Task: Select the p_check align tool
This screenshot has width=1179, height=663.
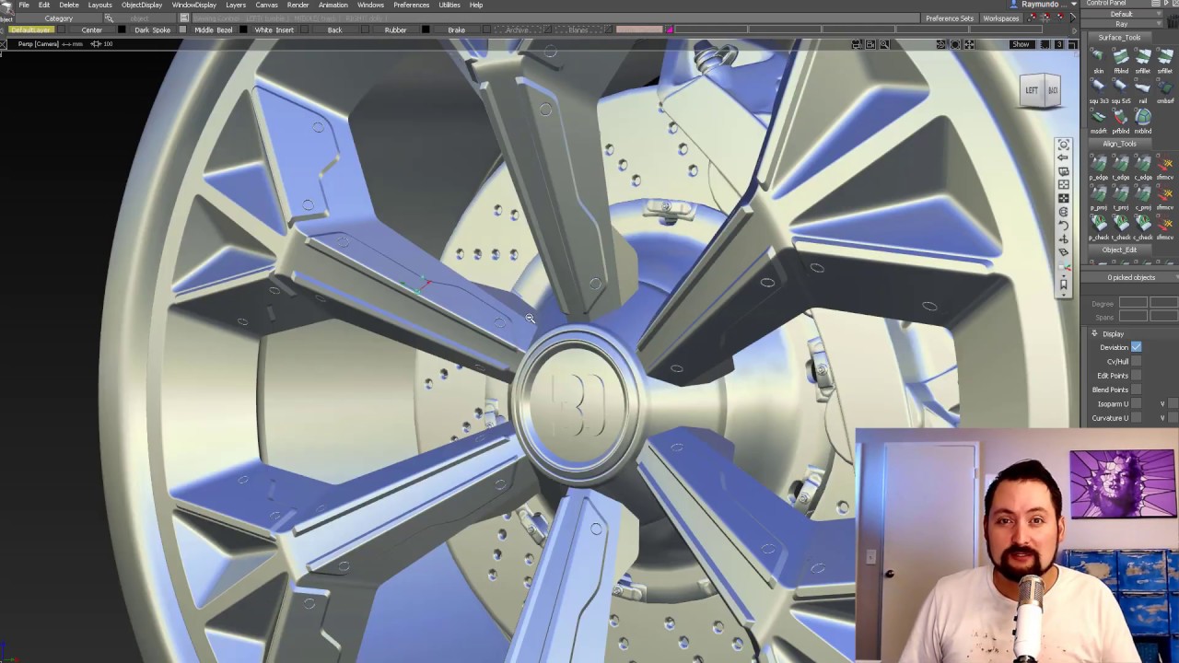Action: click(1098, 227)
